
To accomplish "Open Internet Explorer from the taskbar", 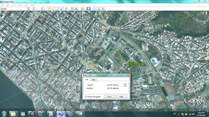I will (x=41, y=114).
